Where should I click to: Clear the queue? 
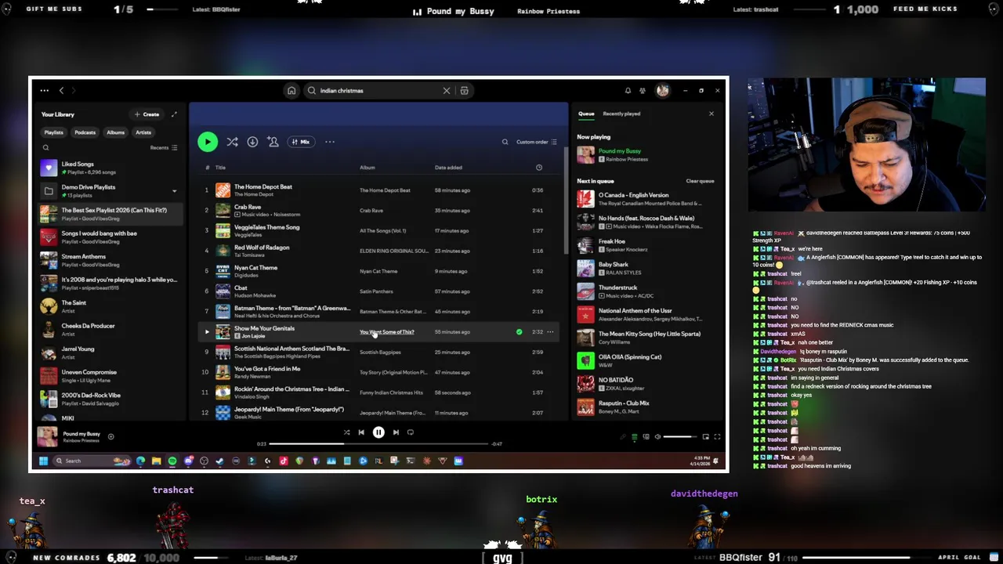pos(700,181)
